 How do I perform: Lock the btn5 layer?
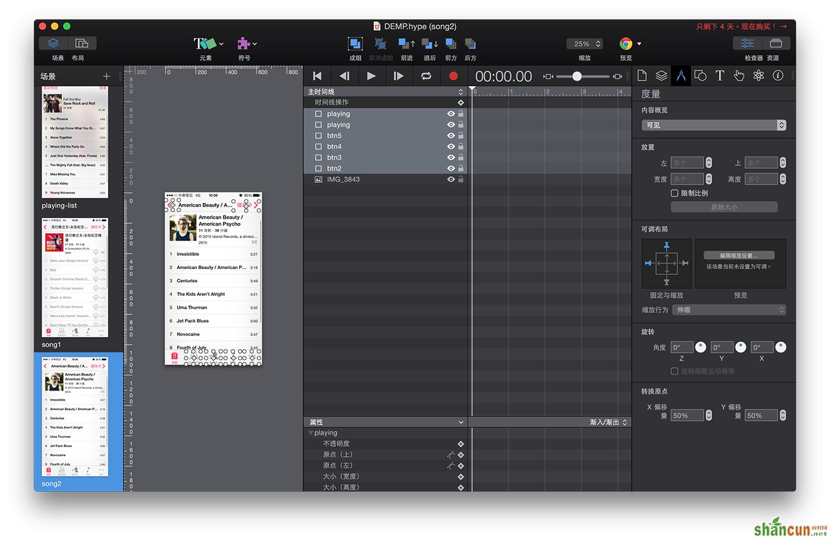point(461,135)
